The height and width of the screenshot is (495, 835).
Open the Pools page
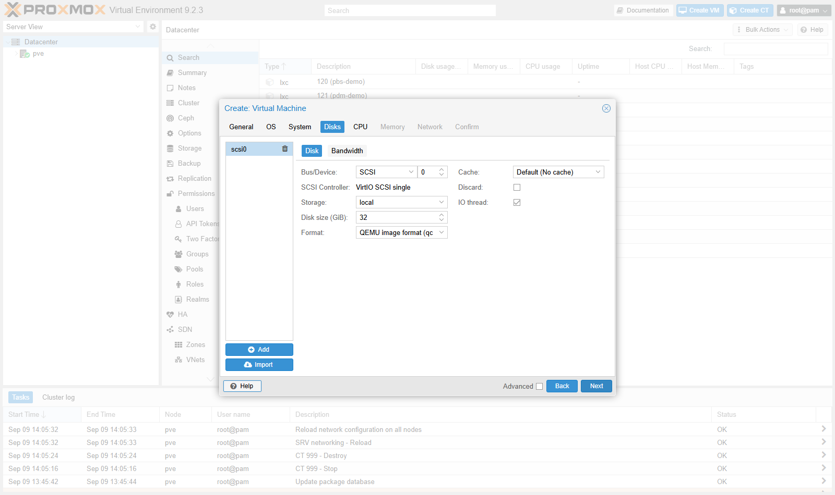pyautogui.click(x=195, y=269)
